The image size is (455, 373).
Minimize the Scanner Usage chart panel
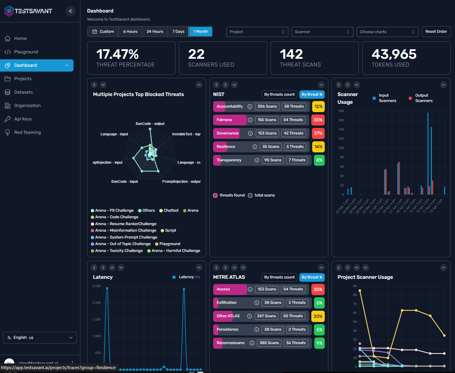pos(443,85)
